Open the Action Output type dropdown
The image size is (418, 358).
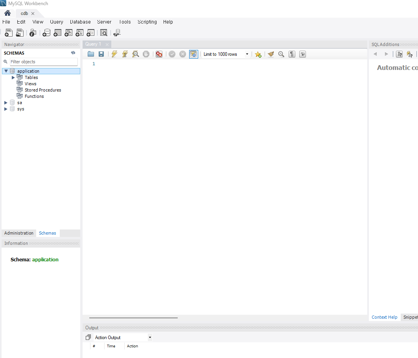click(150, 338)
